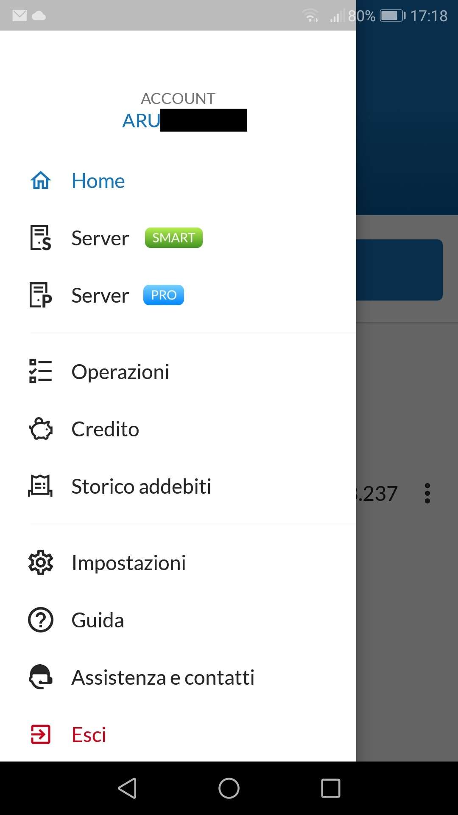Tap the Server Pro document icon

click(41, 295)
